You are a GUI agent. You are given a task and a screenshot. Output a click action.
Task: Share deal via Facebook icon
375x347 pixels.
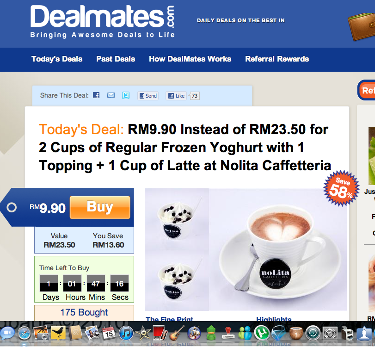pos(96,95)
